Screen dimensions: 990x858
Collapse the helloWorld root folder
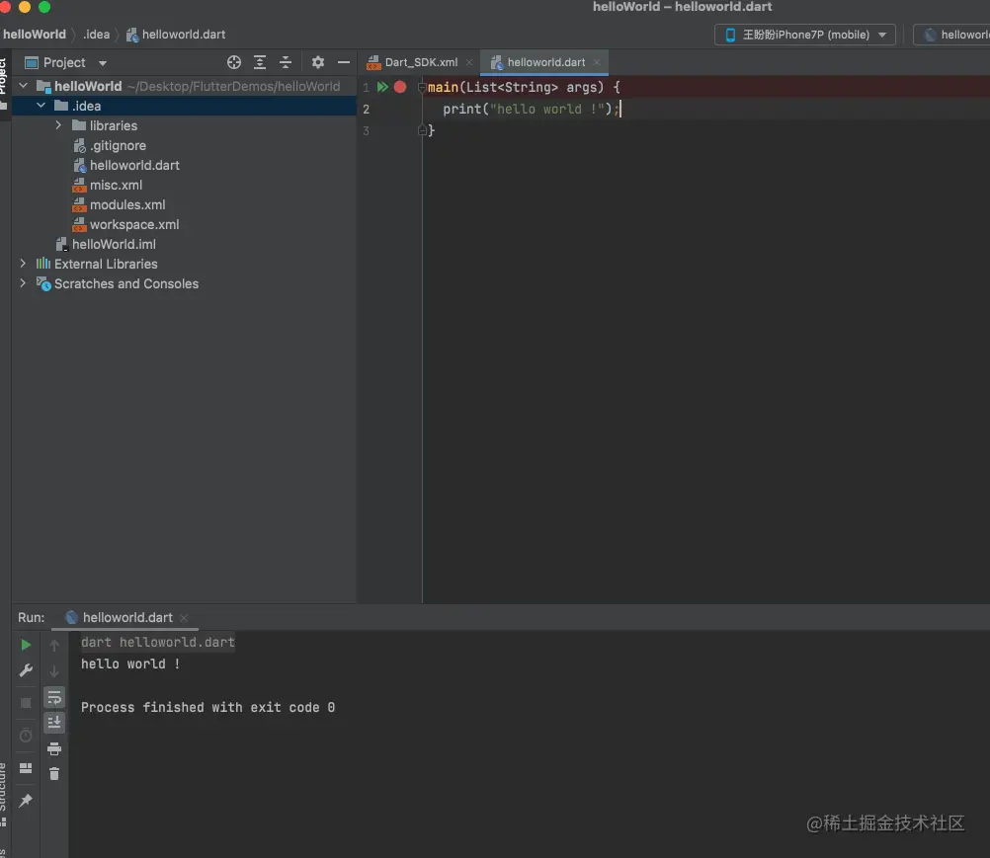[x=24, y=86]
